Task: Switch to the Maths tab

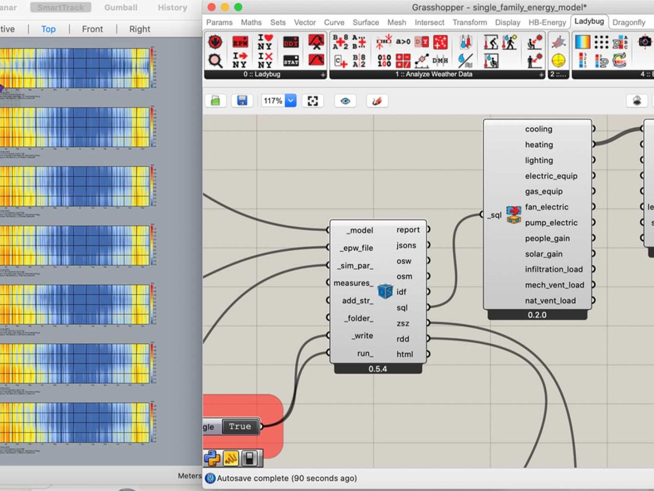Action: point(251,22)
